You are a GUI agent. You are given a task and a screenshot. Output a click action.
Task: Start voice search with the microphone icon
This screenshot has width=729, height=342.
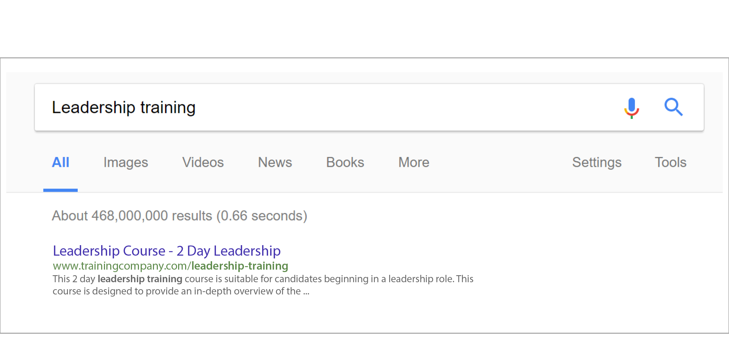tap(632, 108)
